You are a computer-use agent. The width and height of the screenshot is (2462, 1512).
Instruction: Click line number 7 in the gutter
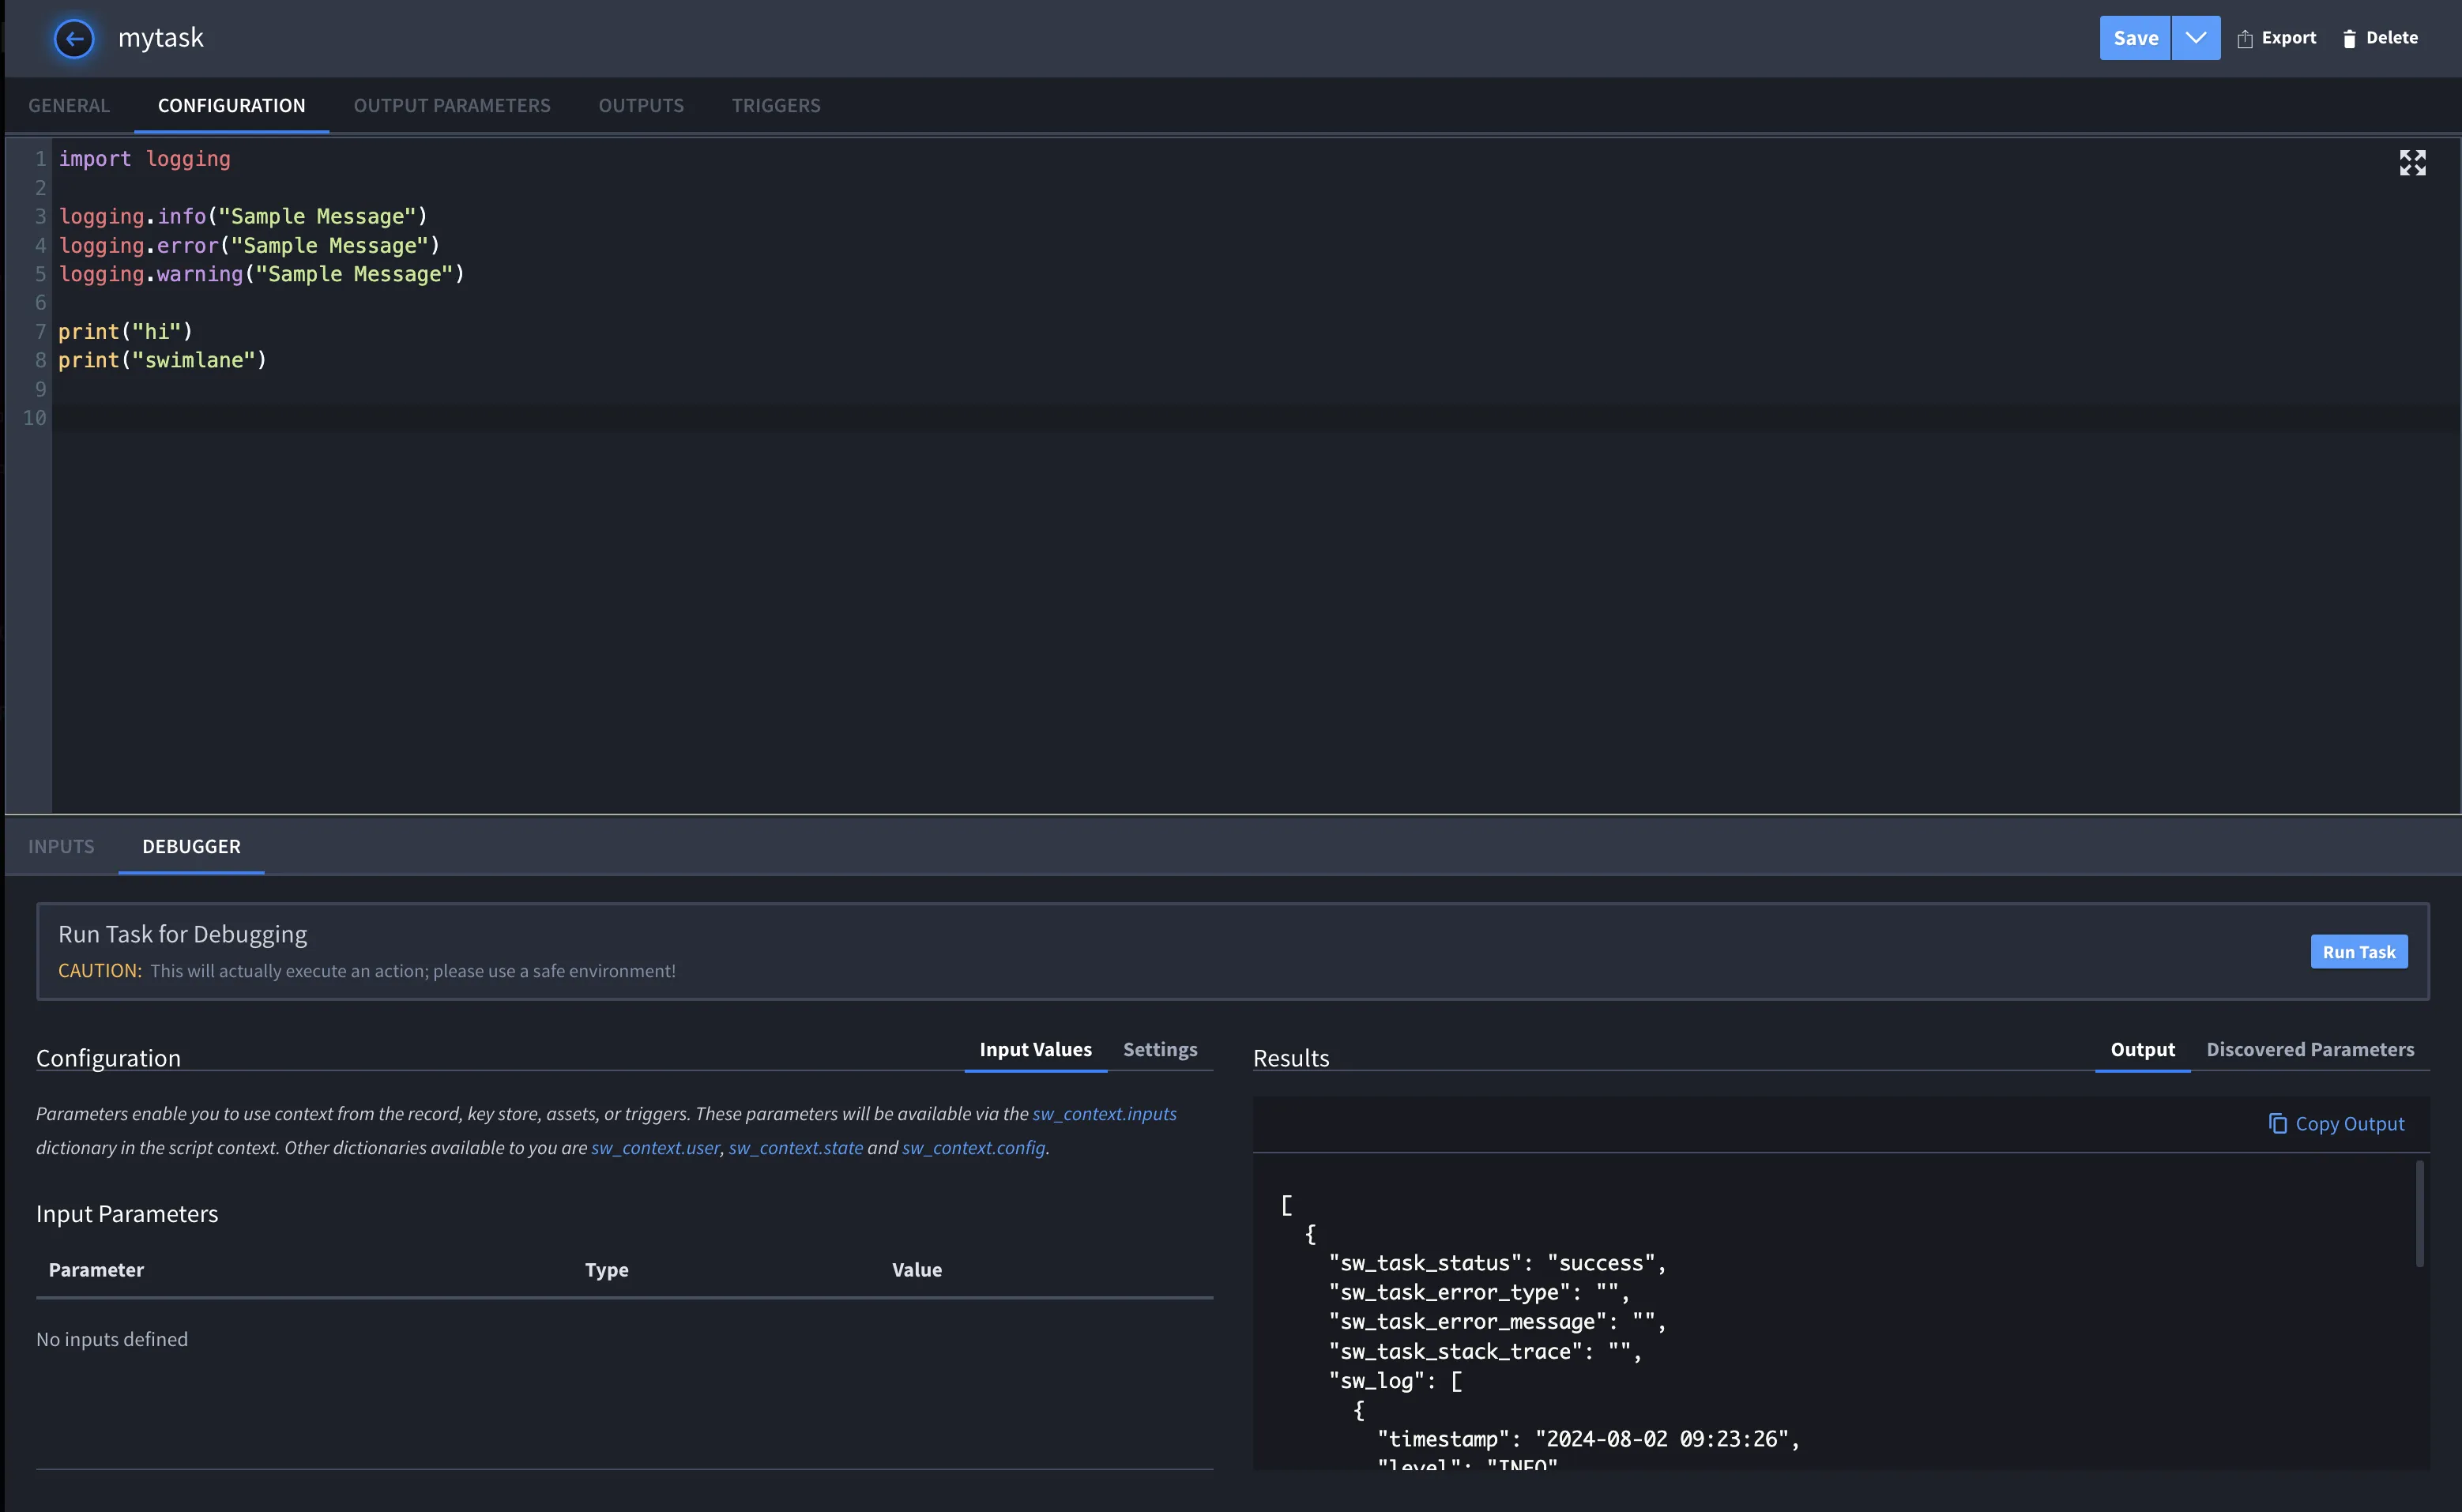tap(40, 331)
